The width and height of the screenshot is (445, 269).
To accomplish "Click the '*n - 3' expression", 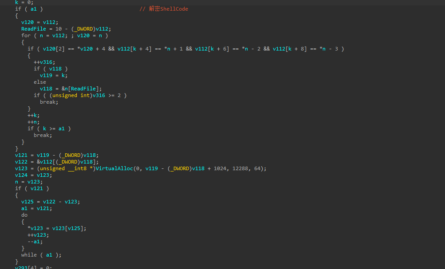I will click(x=329, y=49).
